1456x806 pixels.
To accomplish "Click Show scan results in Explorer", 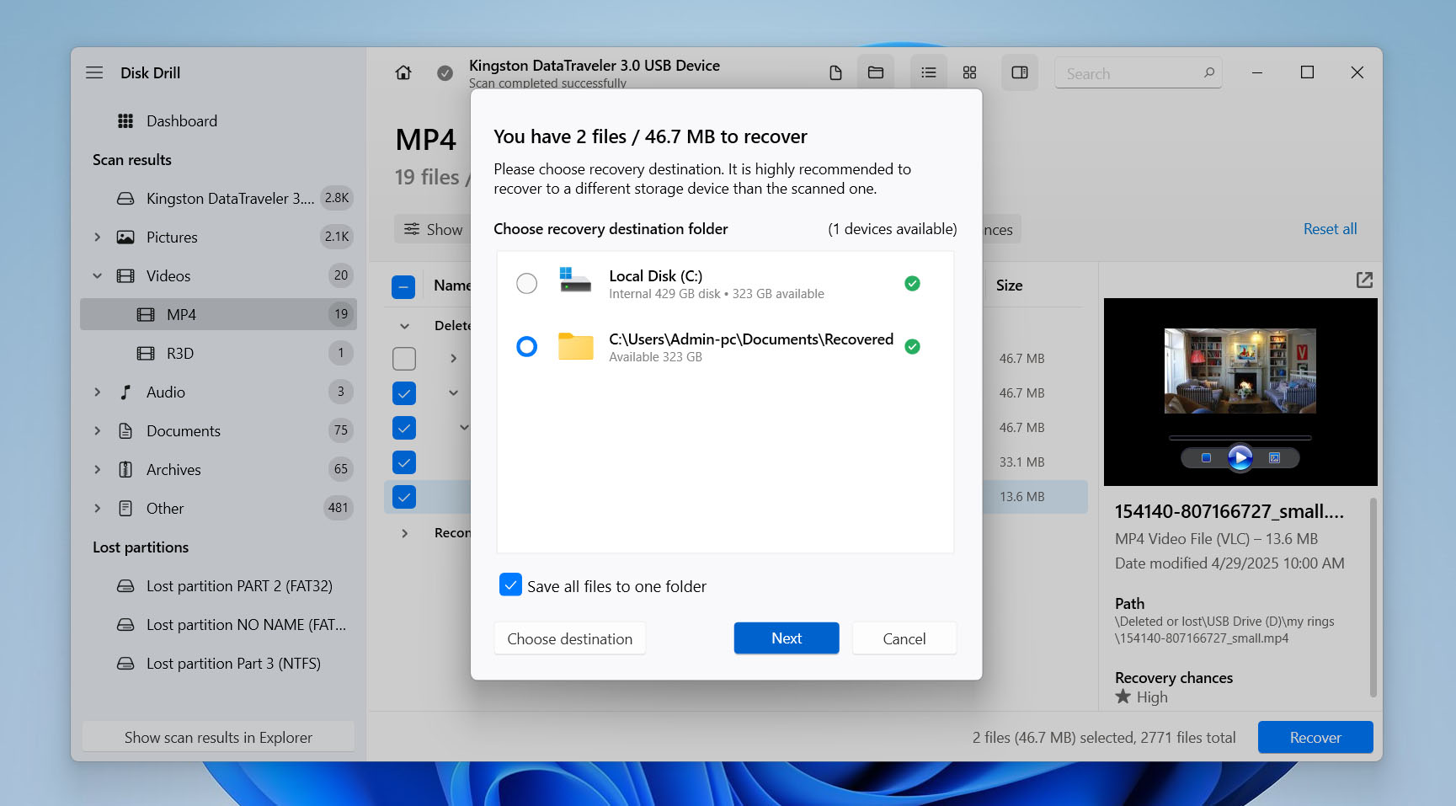I will [218, 737].
